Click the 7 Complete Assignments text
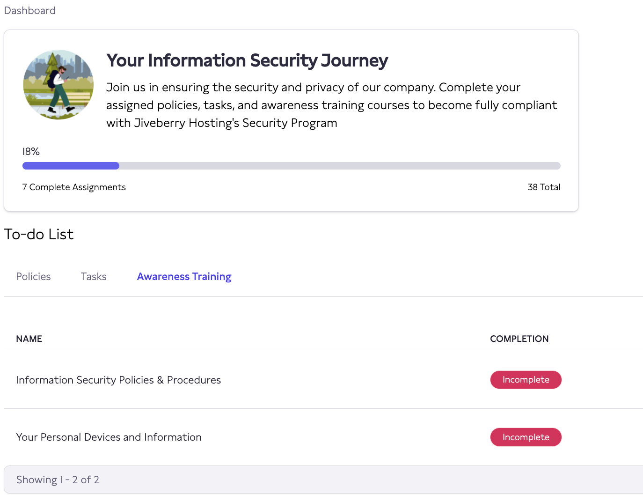The width and height of the screenshot is (643, 502). pos(74,187)
